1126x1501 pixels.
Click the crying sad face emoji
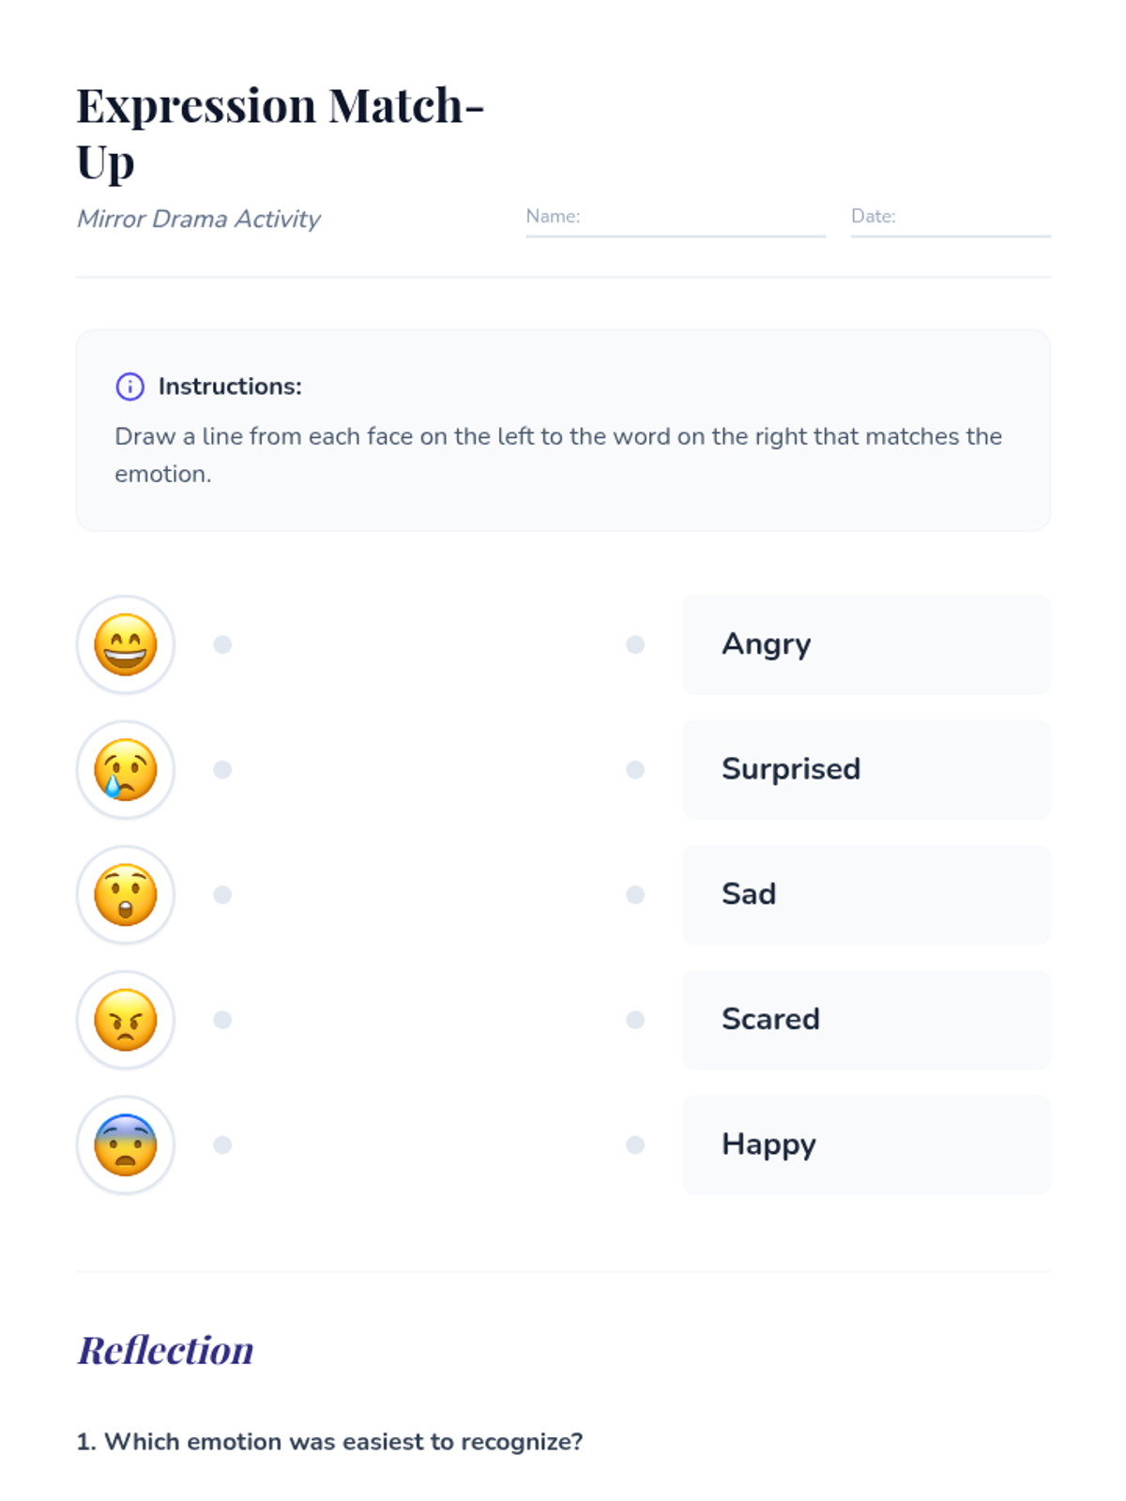click(x=125, y=769)
